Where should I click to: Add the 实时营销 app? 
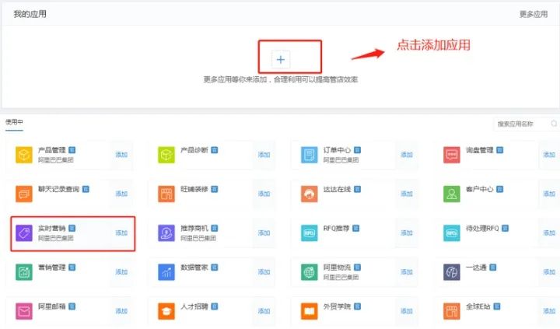(121, 233)
